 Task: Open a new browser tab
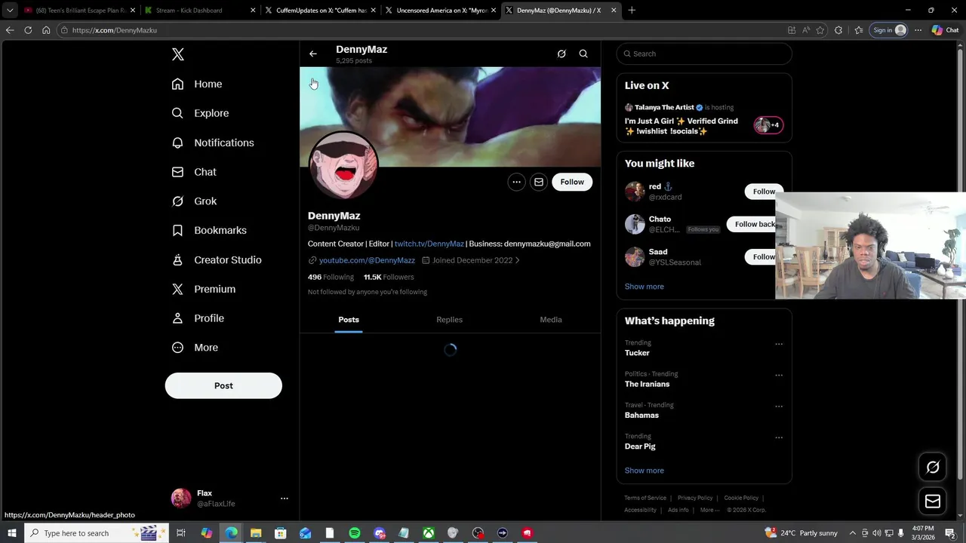632,11
